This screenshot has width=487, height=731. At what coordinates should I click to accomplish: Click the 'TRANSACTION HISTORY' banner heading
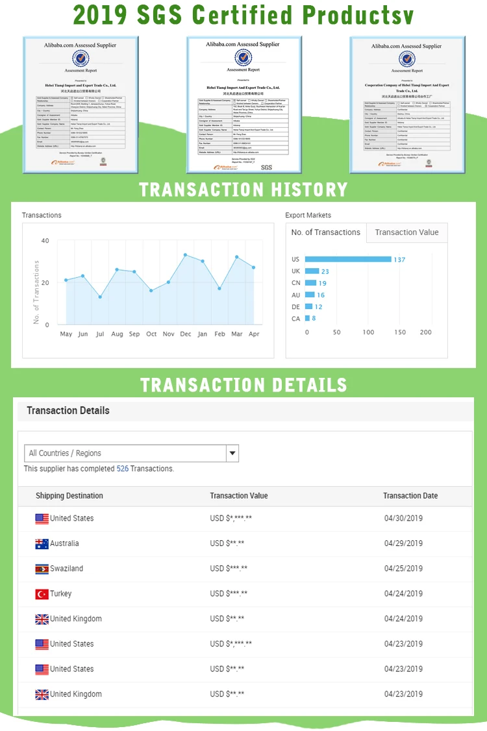(x=243, y=190)
